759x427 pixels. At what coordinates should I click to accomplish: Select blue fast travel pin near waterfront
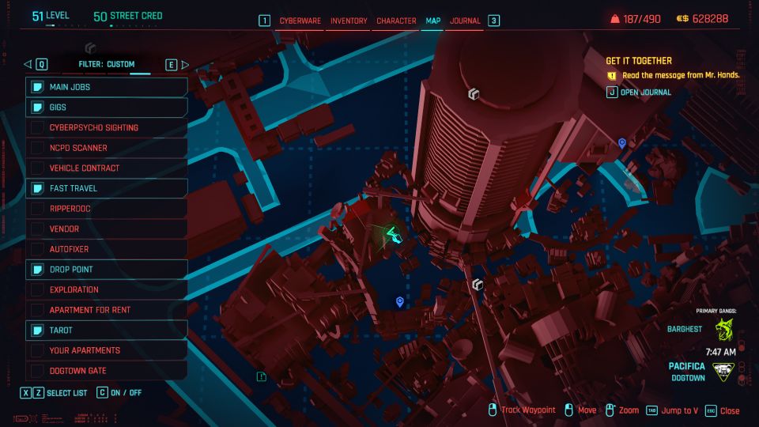622,143
